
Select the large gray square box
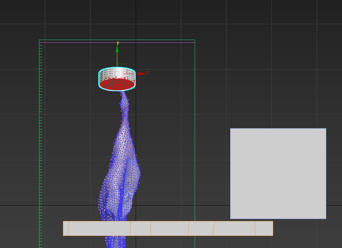pos(278,173)
